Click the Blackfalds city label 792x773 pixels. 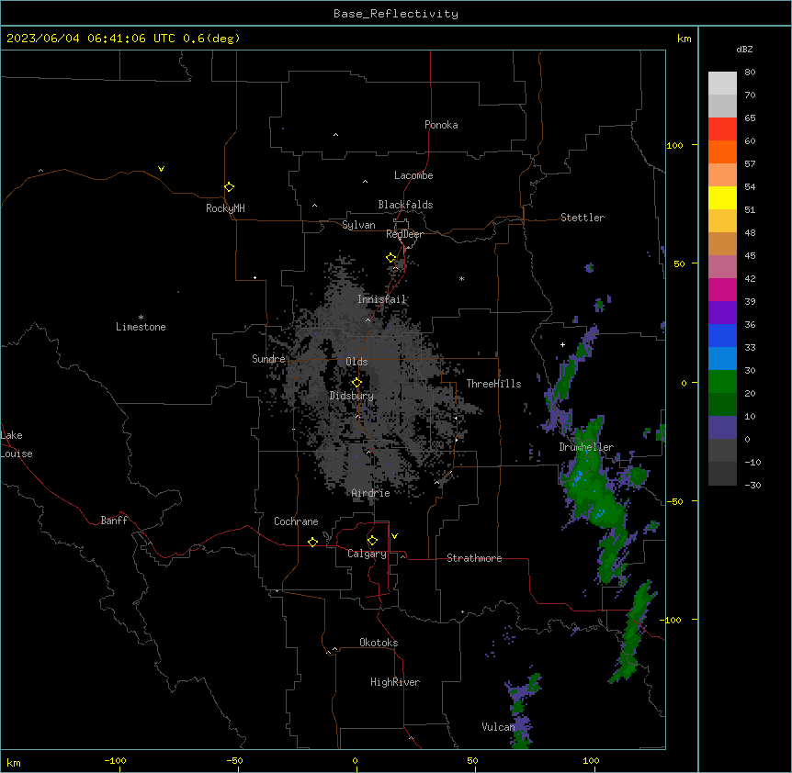pos(405,205)
